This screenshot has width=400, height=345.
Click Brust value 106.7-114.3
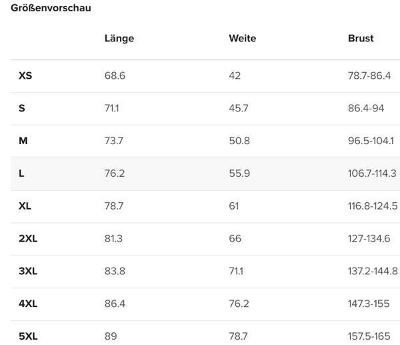[x=372, y=174]
